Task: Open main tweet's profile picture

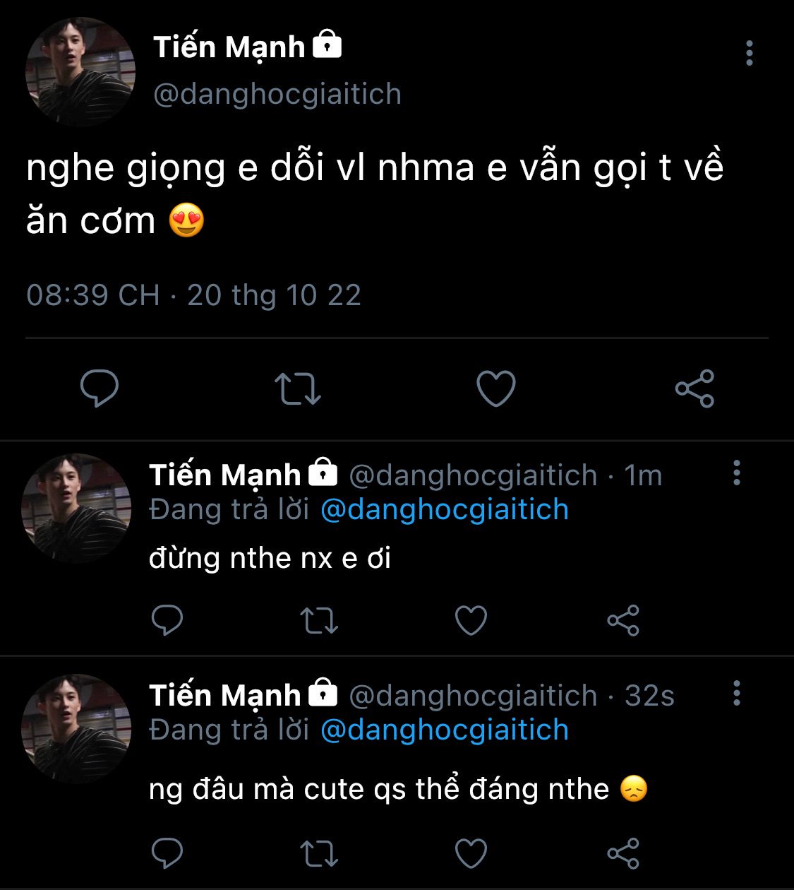Action: [80, 71]
